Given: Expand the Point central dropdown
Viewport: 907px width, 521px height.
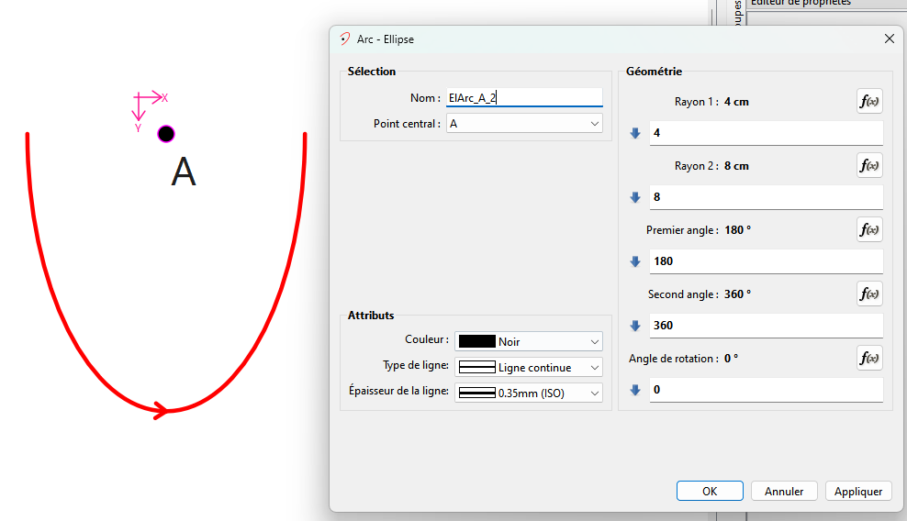Looking at the screenshot, I should tap(594, 124).
